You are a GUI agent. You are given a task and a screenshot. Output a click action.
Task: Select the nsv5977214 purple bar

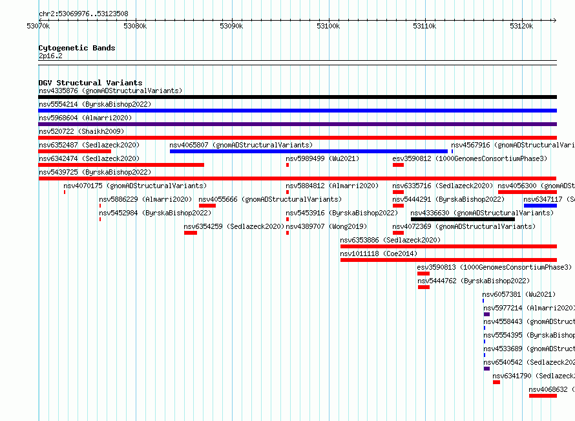486,314
